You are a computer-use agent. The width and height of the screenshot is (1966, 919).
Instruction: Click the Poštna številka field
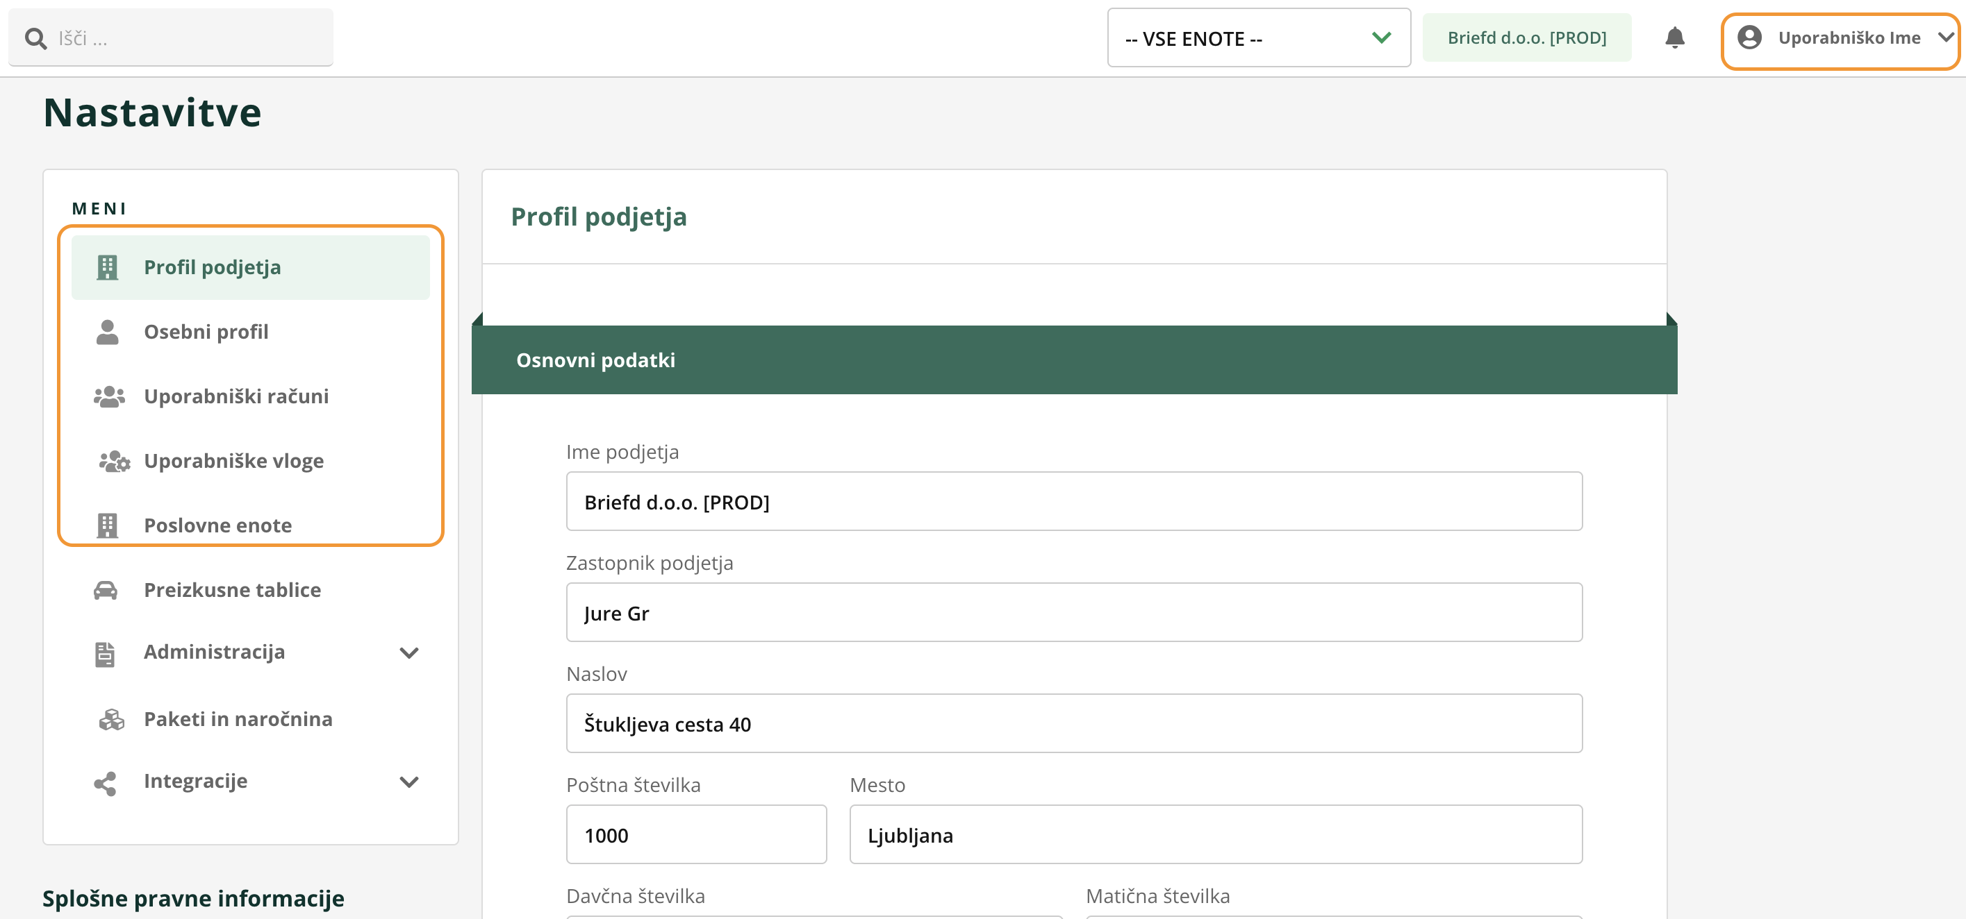(x=695, y=835)
